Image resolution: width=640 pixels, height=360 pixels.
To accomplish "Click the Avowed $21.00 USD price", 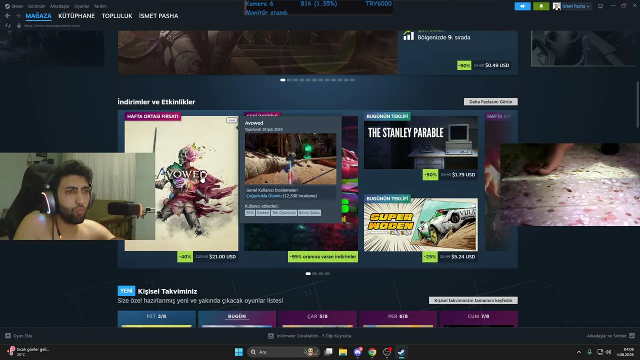I will coord(222,257).
